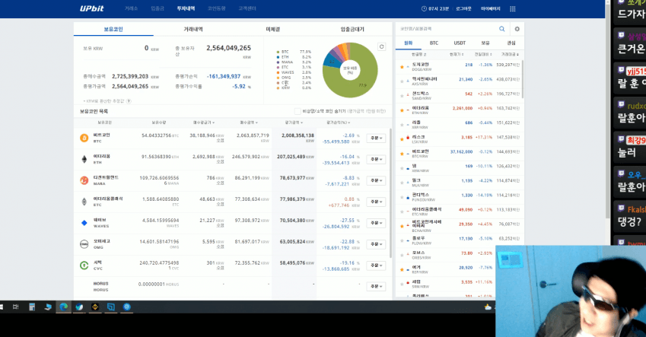Open order dropdown for Bitcoin row
The height and width of the screenshot is (337, 646).
(x=376, y=138)
